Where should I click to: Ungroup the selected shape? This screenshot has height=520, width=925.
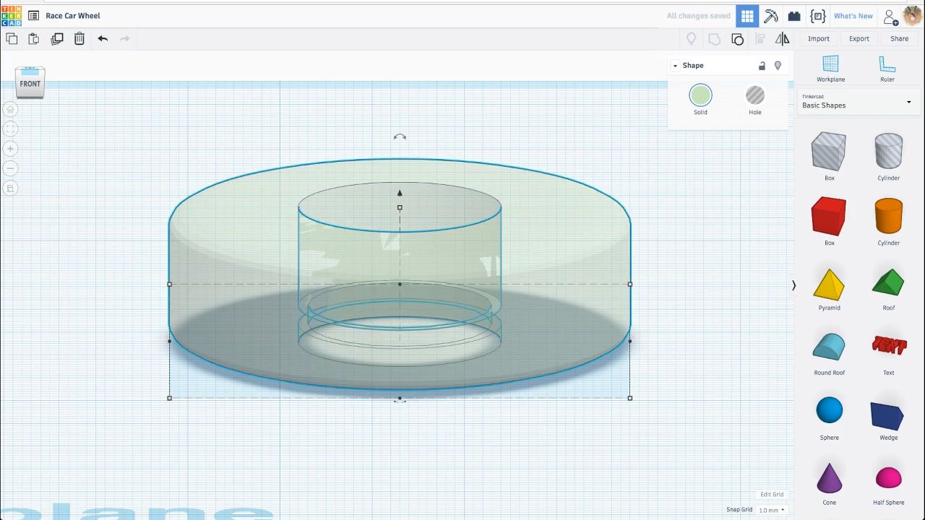(737, 39)
